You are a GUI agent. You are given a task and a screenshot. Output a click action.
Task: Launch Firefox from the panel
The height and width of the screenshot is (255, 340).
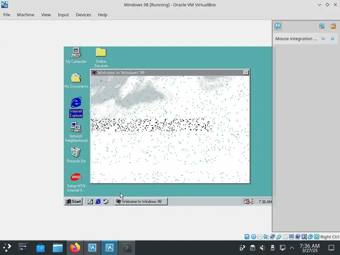[x=75, y=248]
